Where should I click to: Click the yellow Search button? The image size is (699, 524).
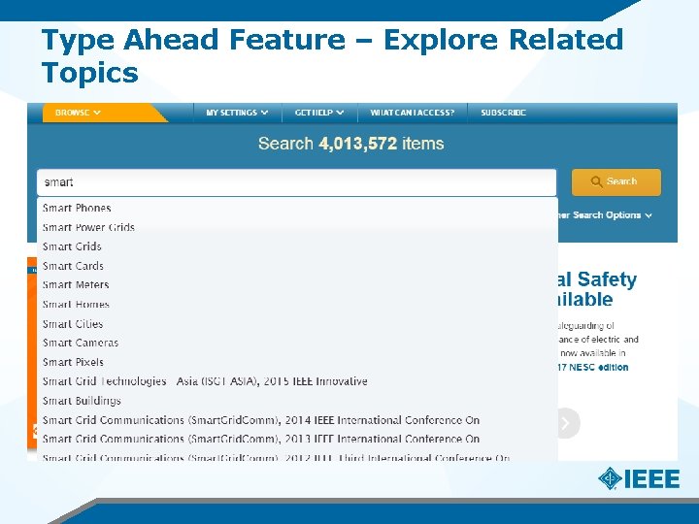(x=616, y=181)
